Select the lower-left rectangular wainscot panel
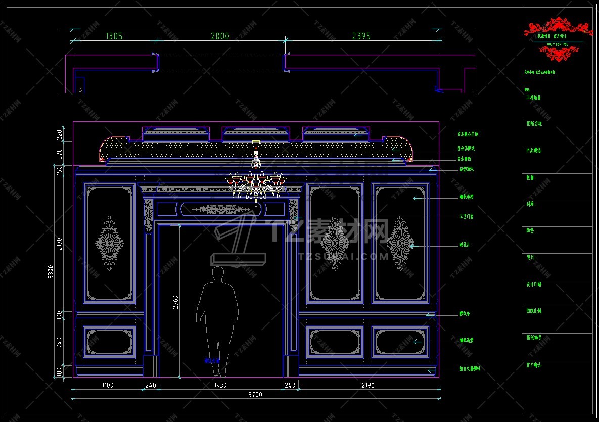The image size is (599, 422). pyautogui.click(x=110, y=342)
